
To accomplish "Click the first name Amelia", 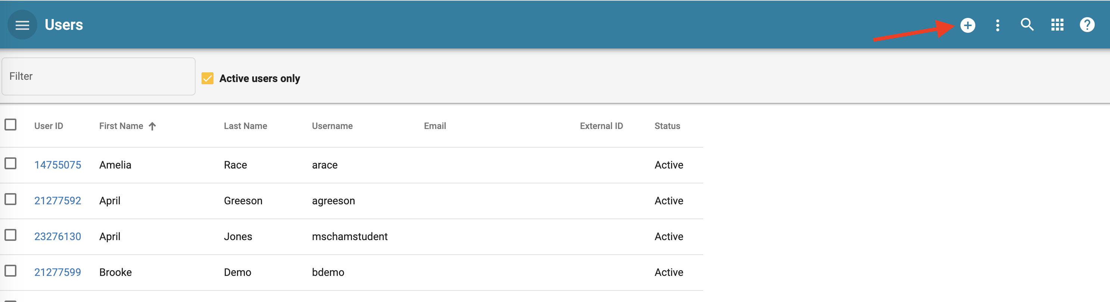I will pyautogui.click(x=115, y=165).
